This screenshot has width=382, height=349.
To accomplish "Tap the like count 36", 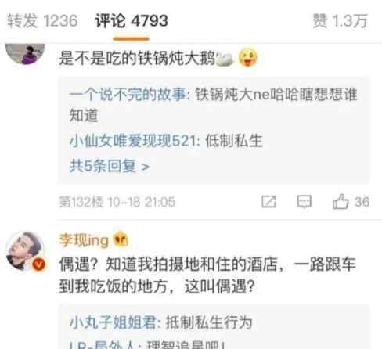I will [x=362, y=202].
